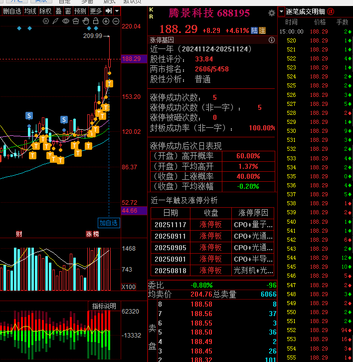Select the pen drawing tool

[x=55, y=21]
